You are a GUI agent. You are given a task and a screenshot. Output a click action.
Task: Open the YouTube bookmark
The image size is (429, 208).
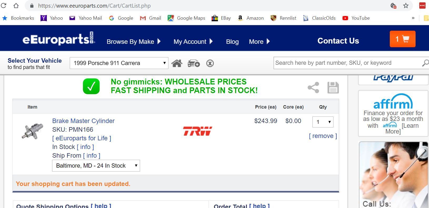[x=356, y=18]
